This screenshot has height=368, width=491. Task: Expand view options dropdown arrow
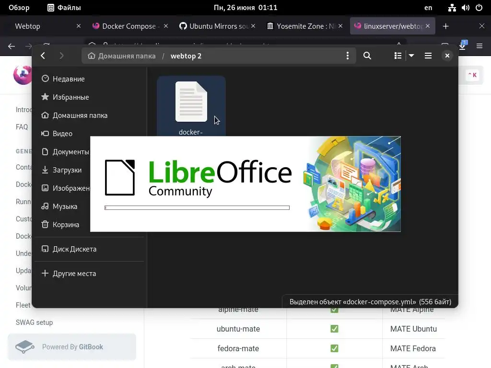(411, 56)
